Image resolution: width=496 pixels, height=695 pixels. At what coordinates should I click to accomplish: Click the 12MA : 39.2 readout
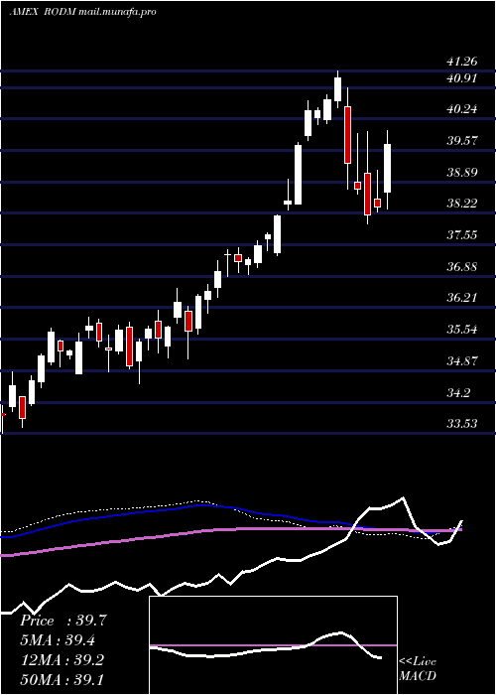(x=62, y=660)
